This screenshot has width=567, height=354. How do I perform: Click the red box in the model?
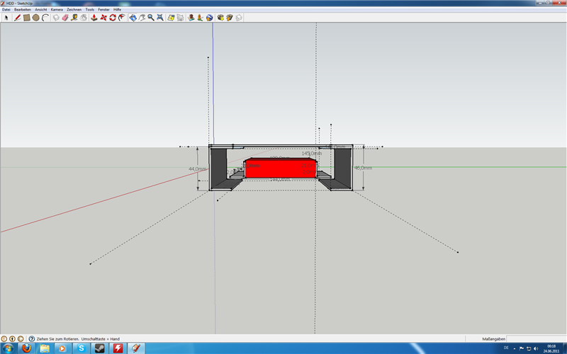[280, 169]
